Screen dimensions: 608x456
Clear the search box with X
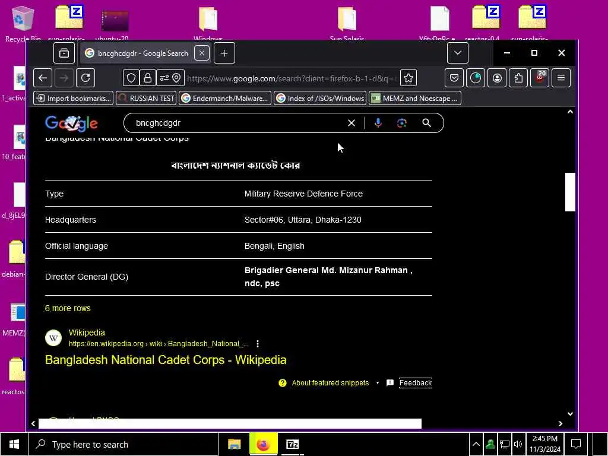pyautogui.click(x=351, y=123)
